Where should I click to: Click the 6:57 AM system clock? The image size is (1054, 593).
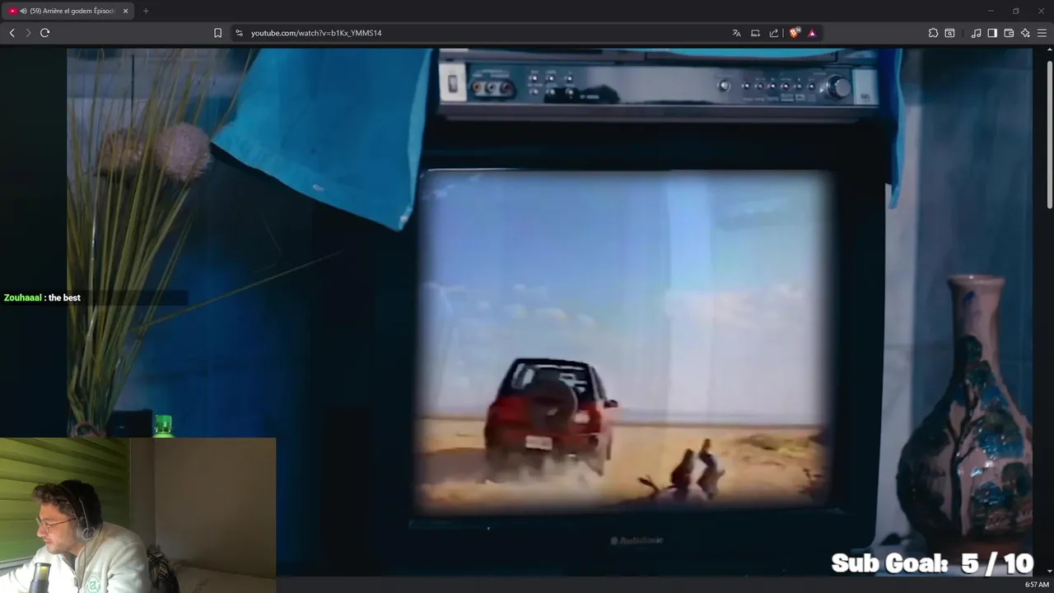point(1037,585)
